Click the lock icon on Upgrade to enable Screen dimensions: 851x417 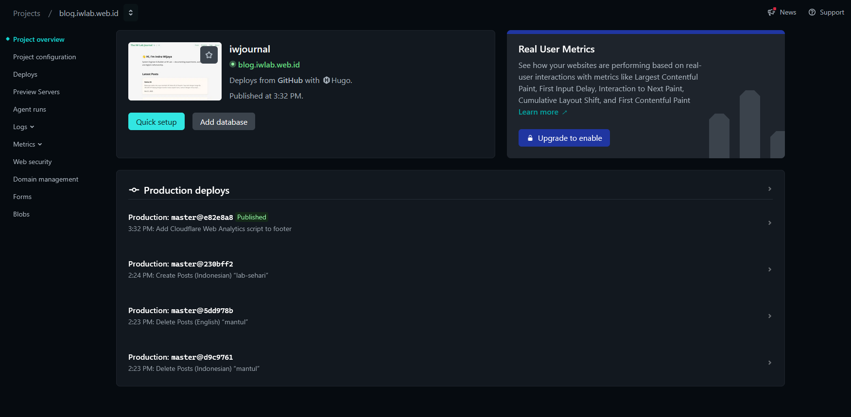click(x=529, y=138)
